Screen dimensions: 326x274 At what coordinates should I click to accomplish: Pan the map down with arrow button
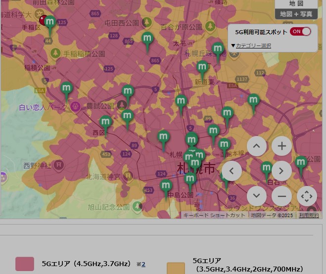coord(256,196)
